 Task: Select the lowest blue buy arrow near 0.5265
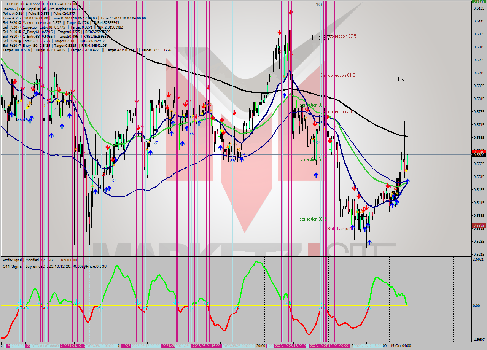(370, 242)
